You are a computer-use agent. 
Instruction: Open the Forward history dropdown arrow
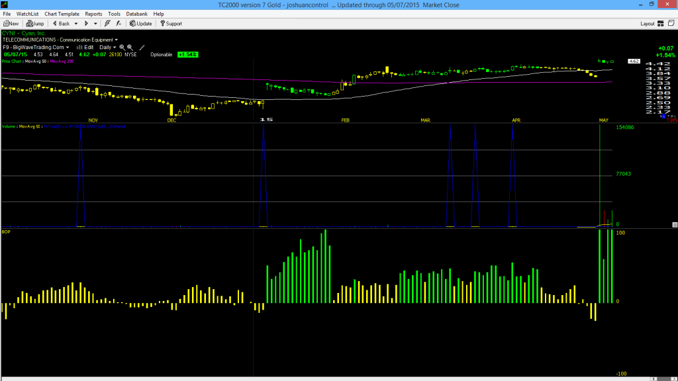click(x=95, y=24)
